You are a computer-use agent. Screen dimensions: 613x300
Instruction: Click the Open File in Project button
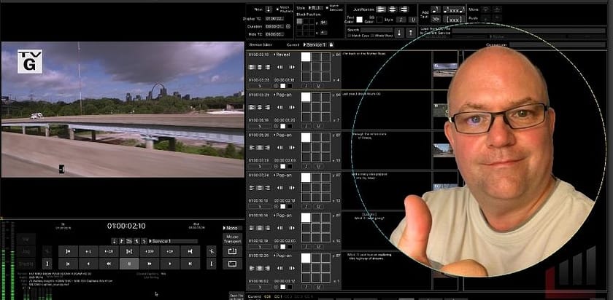coord(236,296)
